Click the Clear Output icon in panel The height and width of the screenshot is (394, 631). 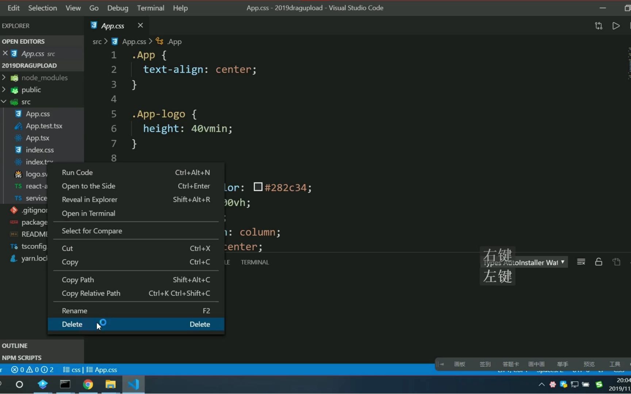pos(581,262)
